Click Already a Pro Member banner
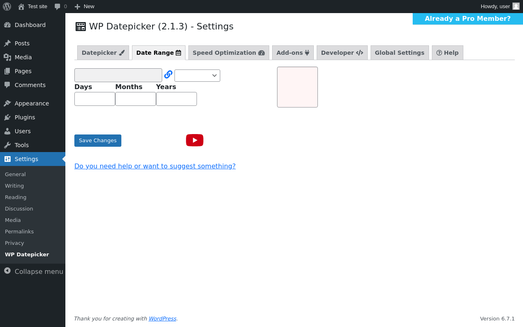523x327 pixels. [x=468, y=19]
